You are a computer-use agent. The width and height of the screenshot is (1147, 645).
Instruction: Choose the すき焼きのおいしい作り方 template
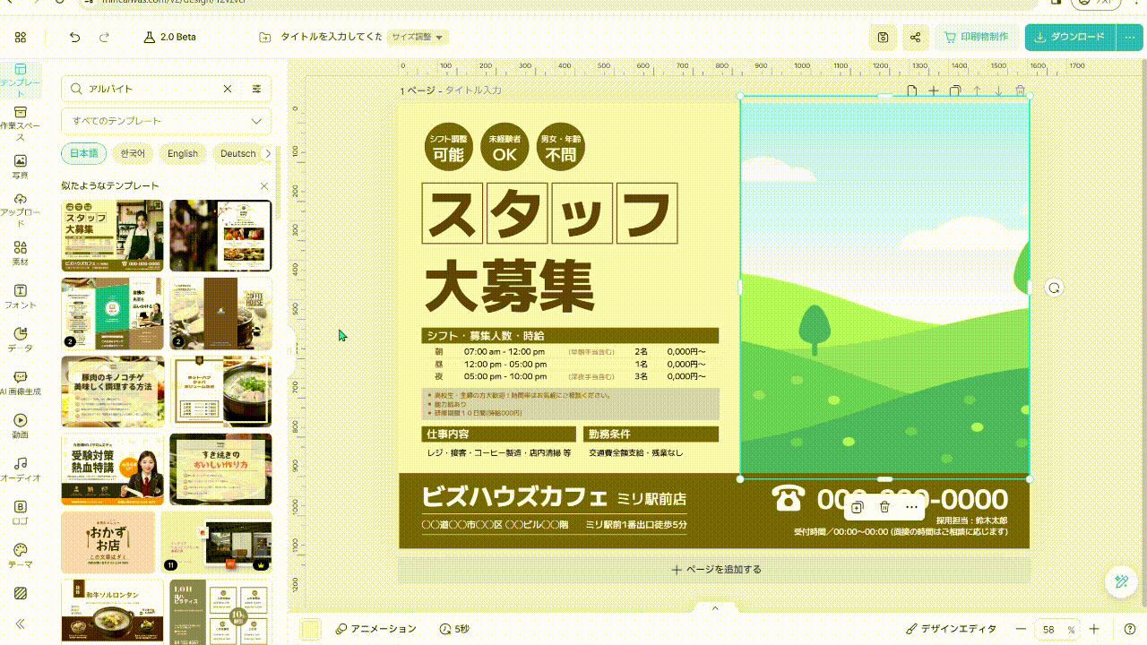click(x=220, y=469)
